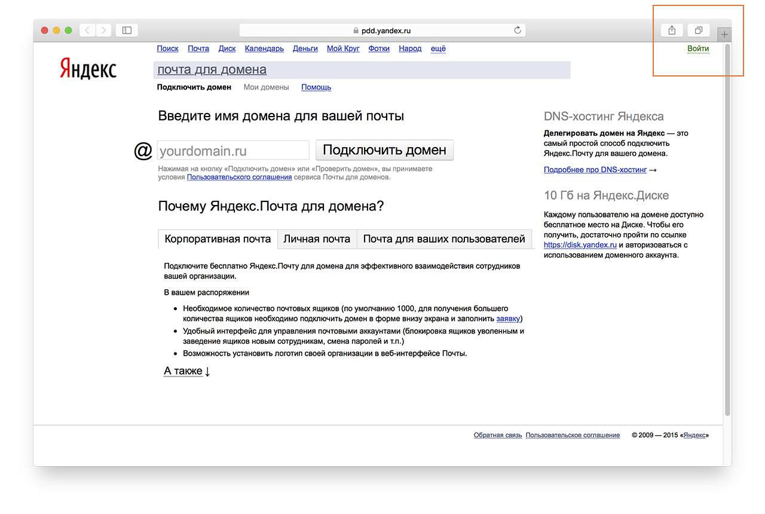The image size is (765, 514).
Task: Open the заявку link in the list
Action: (508, 319)
